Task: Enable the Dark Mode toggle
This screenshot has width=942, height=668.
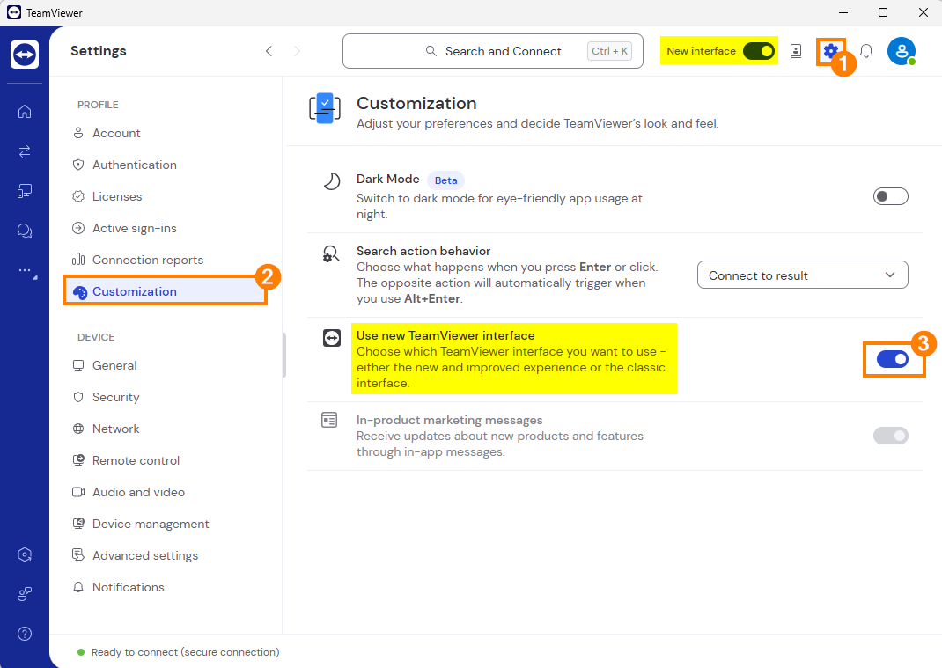Action: click(890, 196)
